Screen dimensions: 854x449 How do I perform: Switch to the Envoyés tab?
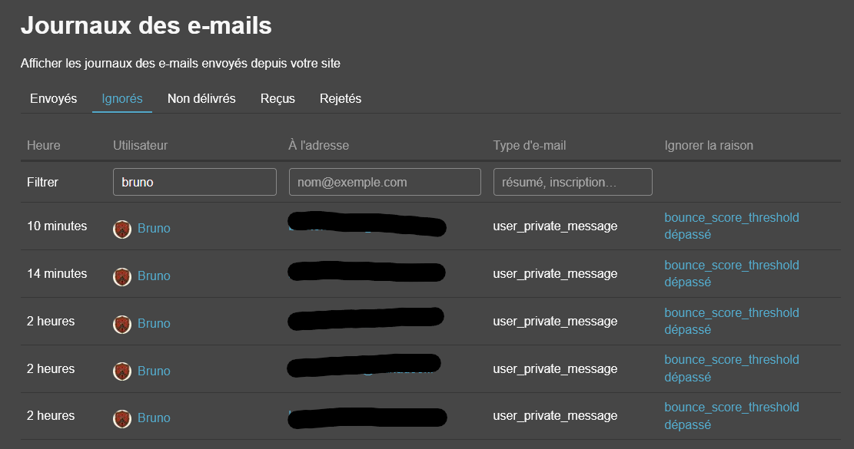[x=53, y=98]
